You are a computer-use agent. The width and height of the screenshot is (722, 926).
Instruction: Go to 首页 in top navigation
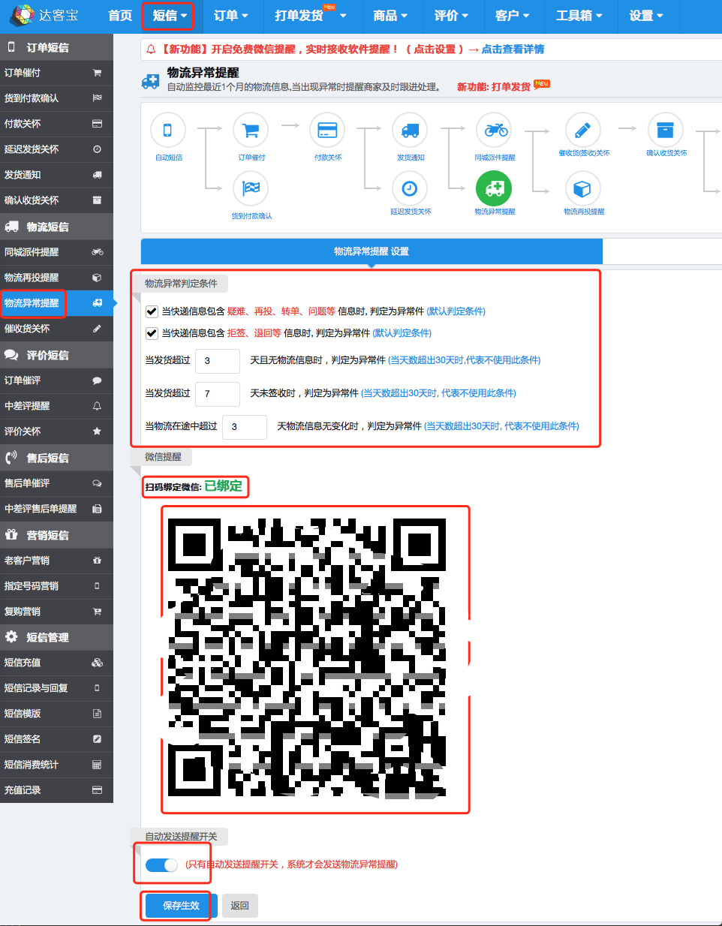tap(120, 16)
